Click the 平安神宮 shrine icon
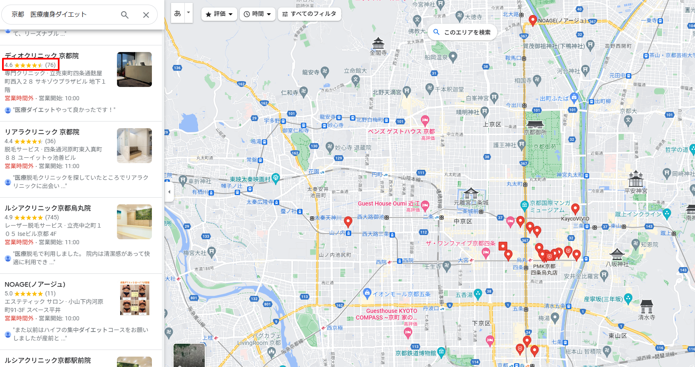This screenshot has width=695, height=367. (x=636, y=179)
